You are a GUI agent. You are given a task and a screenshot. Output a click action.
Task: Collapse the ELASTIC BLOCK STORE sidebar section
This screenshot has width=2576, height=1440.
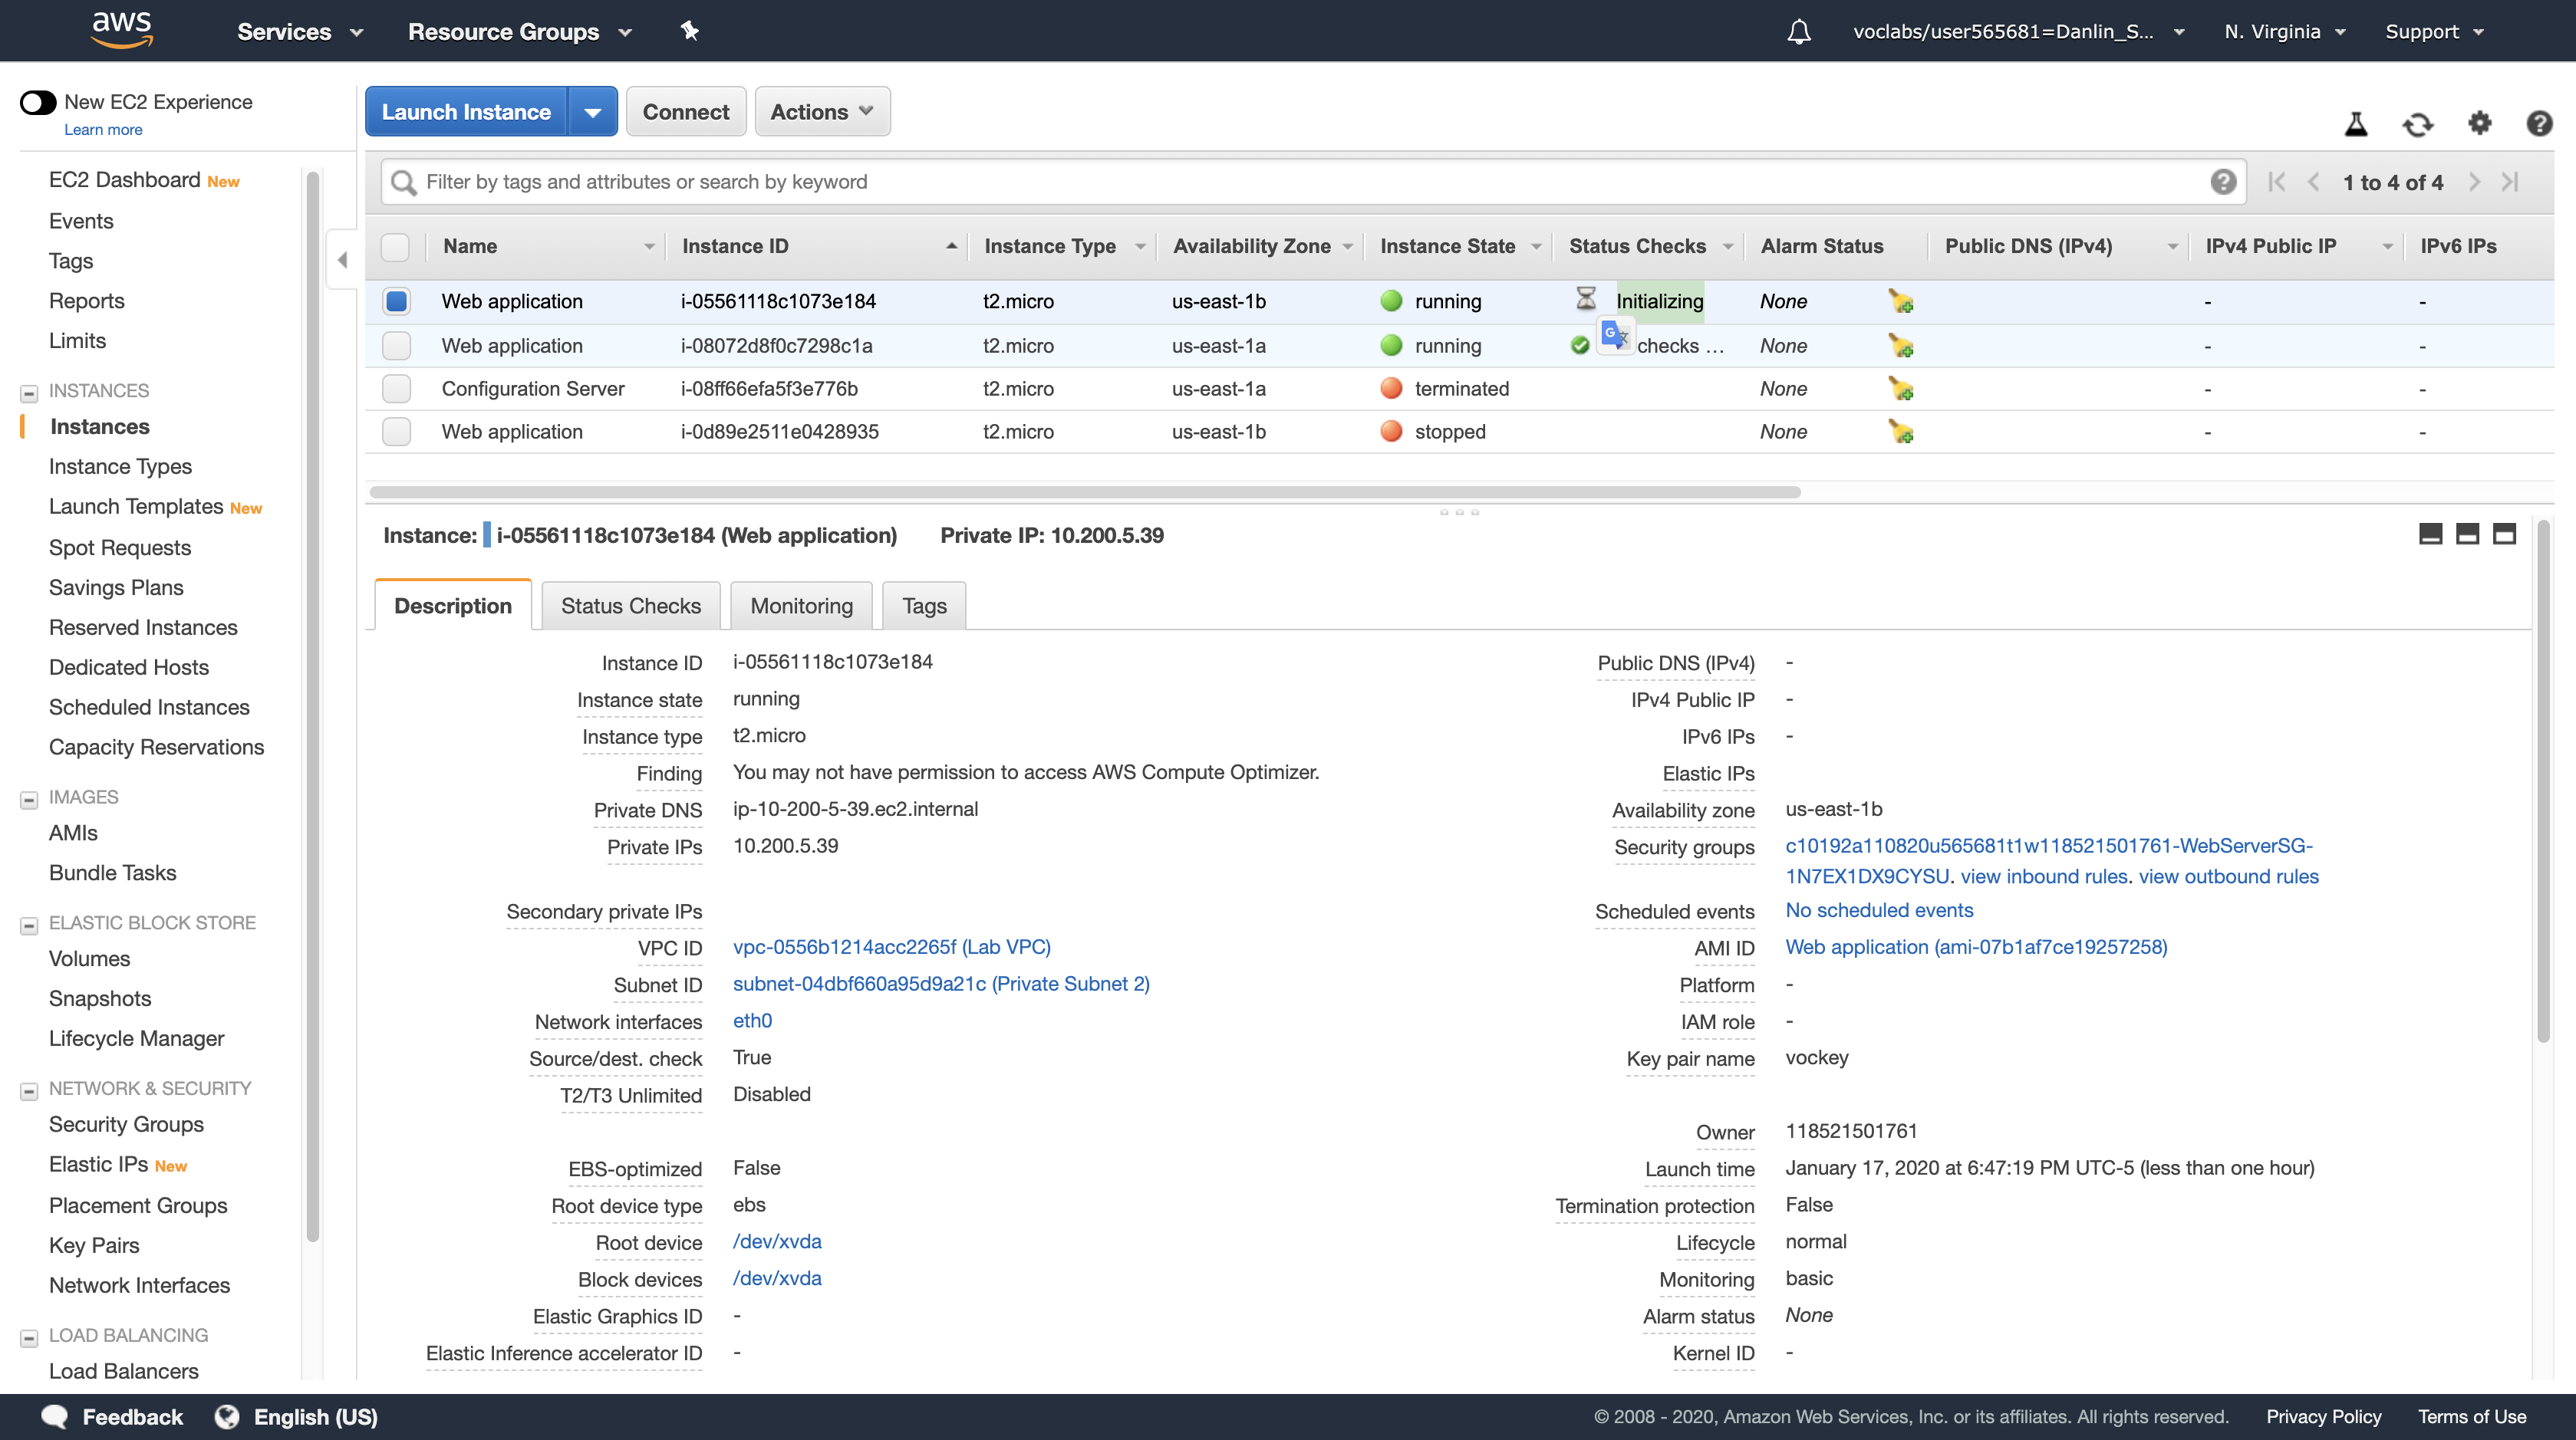coord(29,925)
